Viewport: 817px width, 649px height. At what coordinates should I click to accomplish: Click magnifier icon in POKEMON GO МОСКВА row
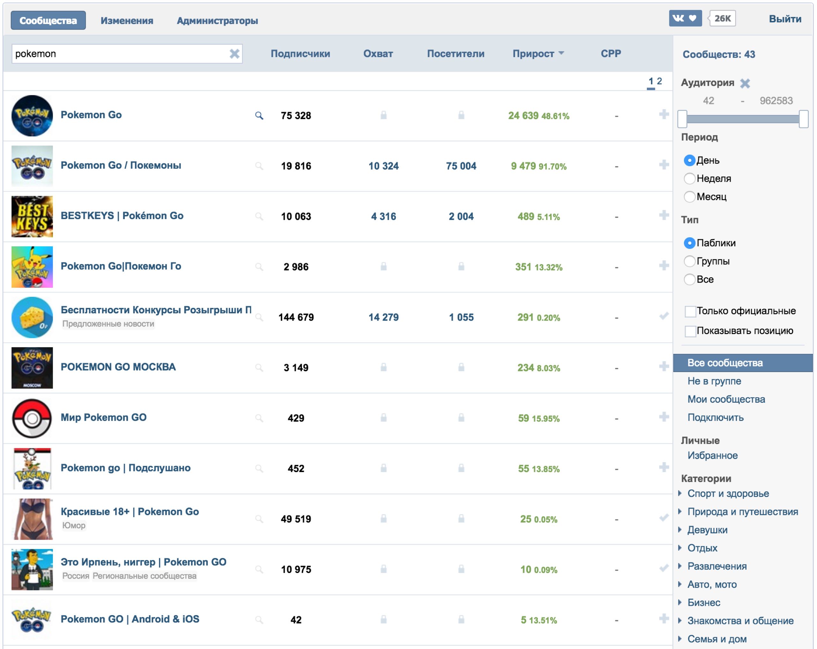coord(259,367)
